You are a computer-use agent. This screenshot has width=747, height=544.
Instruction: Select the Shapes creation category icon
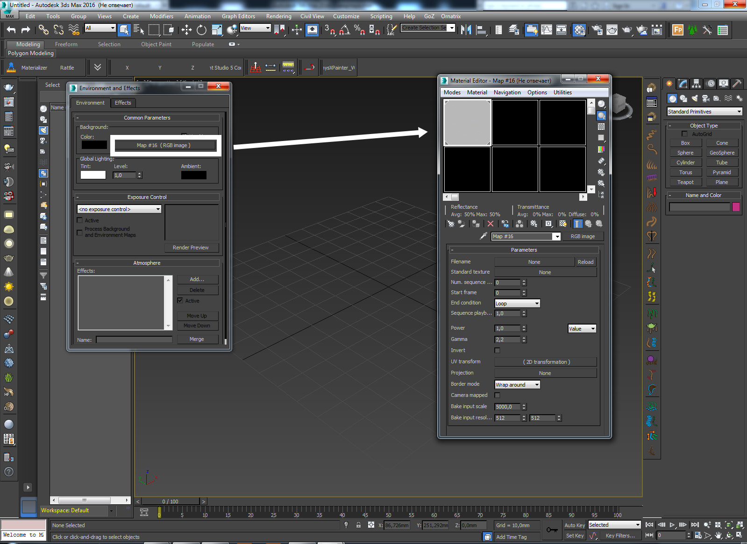click(x=683, y=99)
